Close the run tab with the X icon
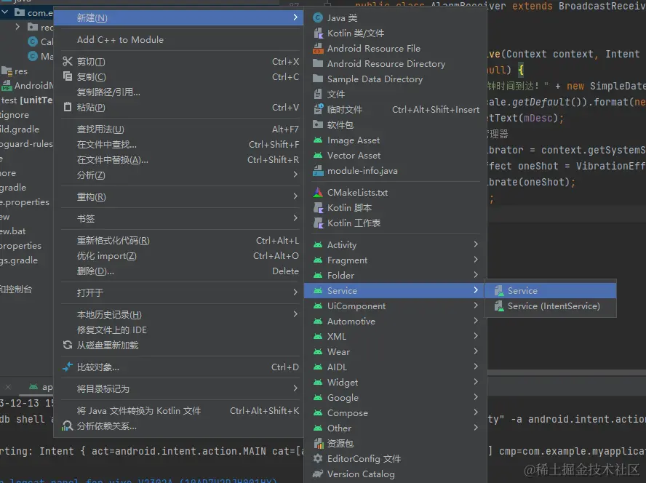Viewport: 646px width, 483px height. coord(8,387)
